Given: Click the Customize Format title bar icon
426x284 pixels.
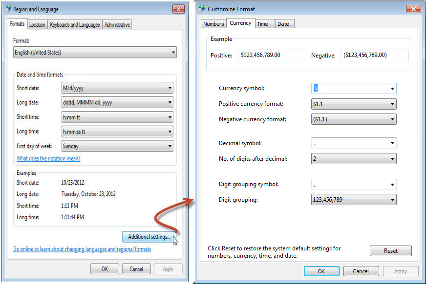Looking at the screenshot, I should point(202,9).
